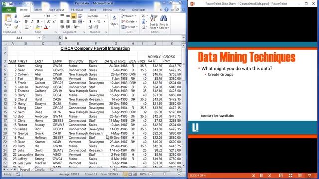This screenshot has height=179, width=319.
Task: Click the zoom in plus button
Action: [x=179, y=174]
